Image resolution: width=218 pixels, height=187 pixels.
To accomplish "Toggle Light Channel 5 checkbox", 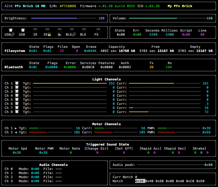I will click(17, 99).
